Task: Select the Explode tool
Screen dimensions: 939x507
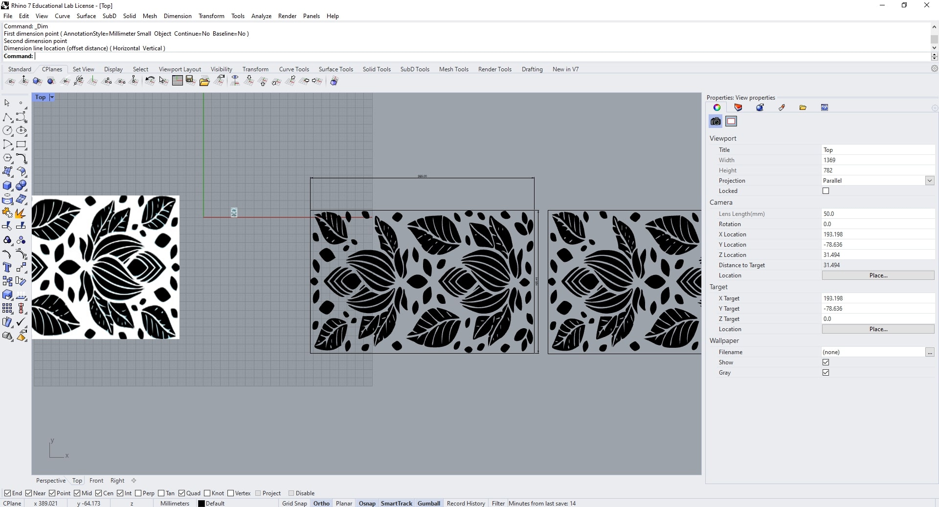Action: 21,213
